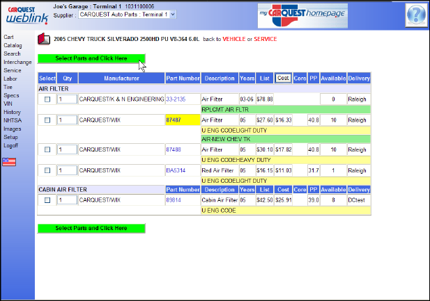Open Images in the sidebar
The height and width of the screenshot is (301, 430).
(x=13, y=129)
